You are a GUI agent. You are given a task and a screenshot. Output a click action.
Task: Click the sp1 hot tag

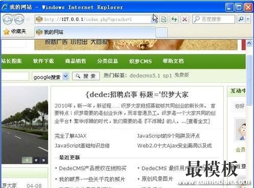click(x=167, y=76)
